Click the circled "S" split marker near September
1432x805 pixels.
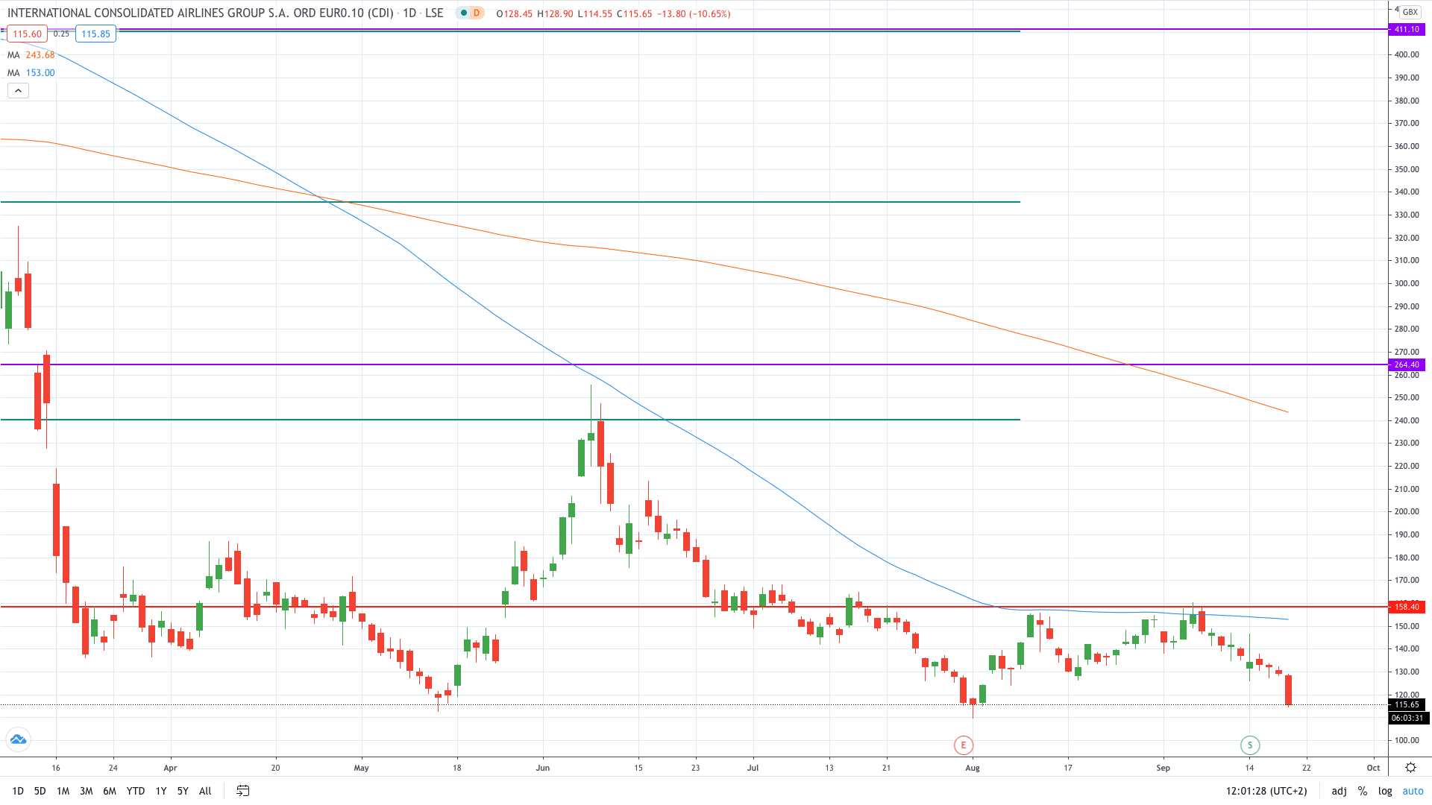pos(1249,745)
